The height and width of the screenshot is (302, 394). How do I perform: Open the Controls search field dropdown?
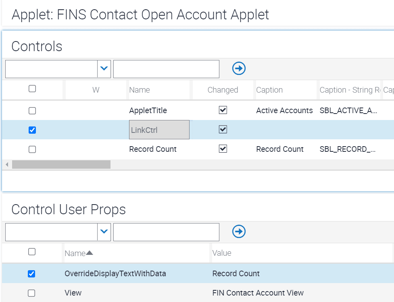click(104, 68)
